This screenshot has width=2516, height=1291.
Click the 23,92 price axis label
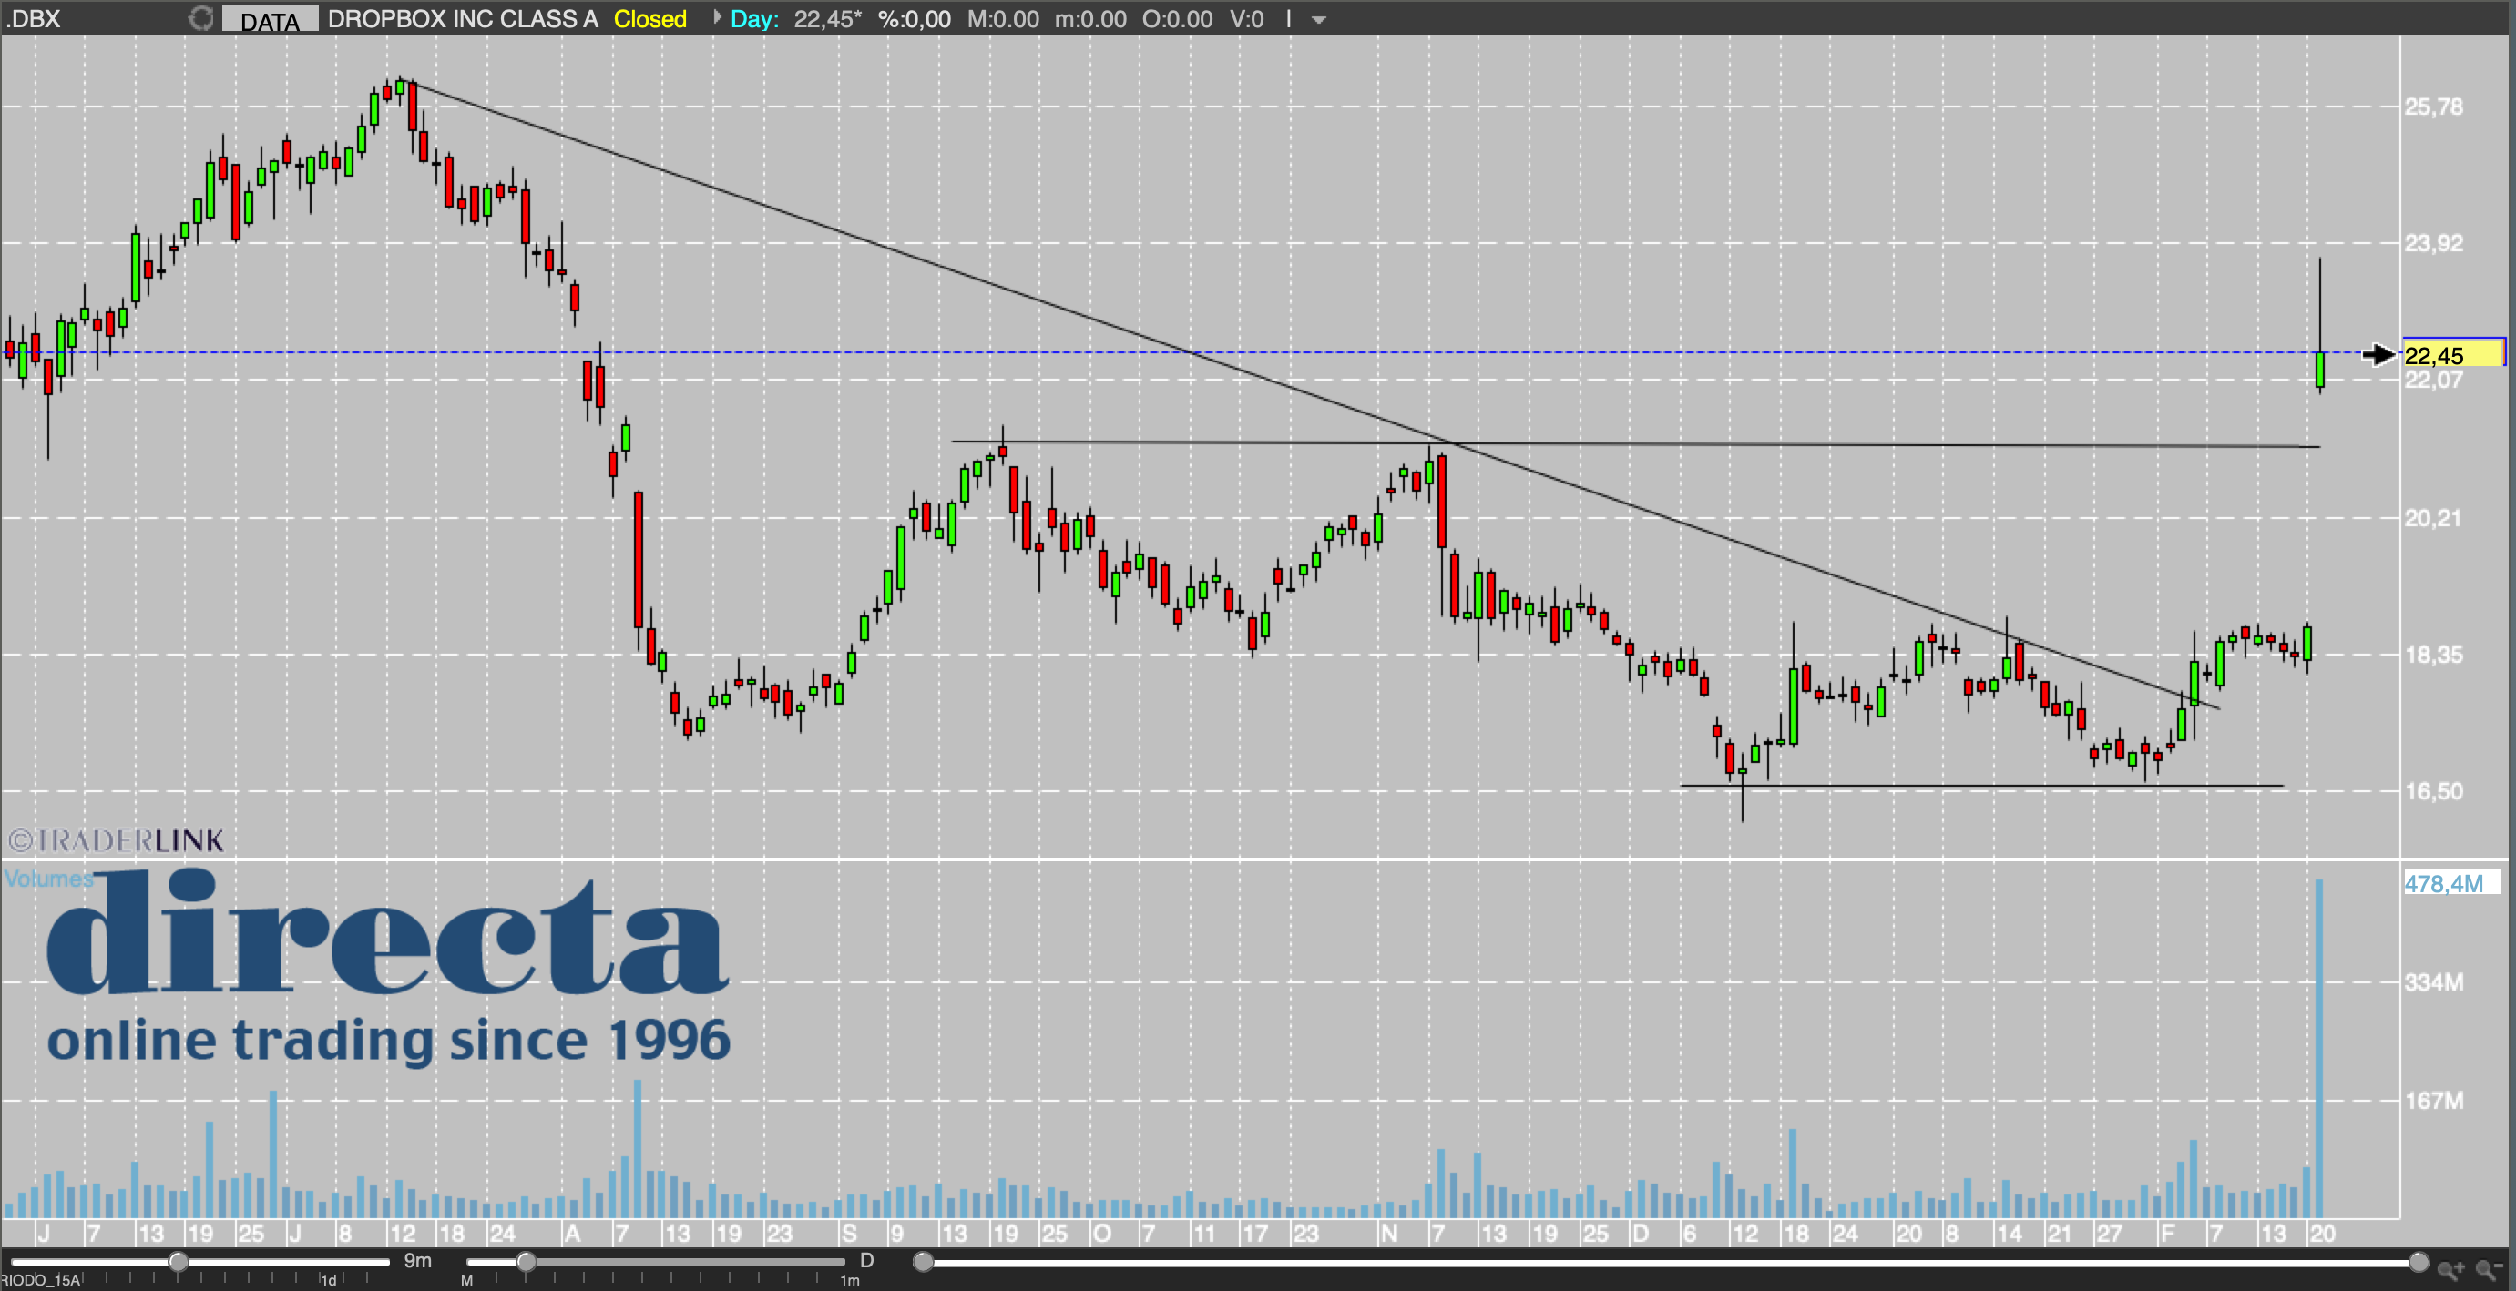[x=2433, y=243]
